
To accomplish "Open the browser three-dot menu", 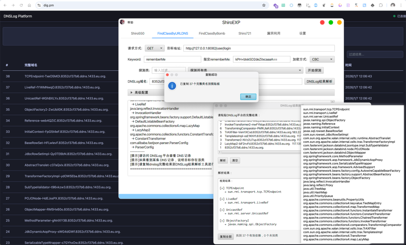I will click(401, 5).
